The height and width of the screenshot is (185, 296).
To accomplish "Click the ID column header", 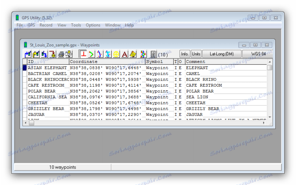I will coord(48,61).
